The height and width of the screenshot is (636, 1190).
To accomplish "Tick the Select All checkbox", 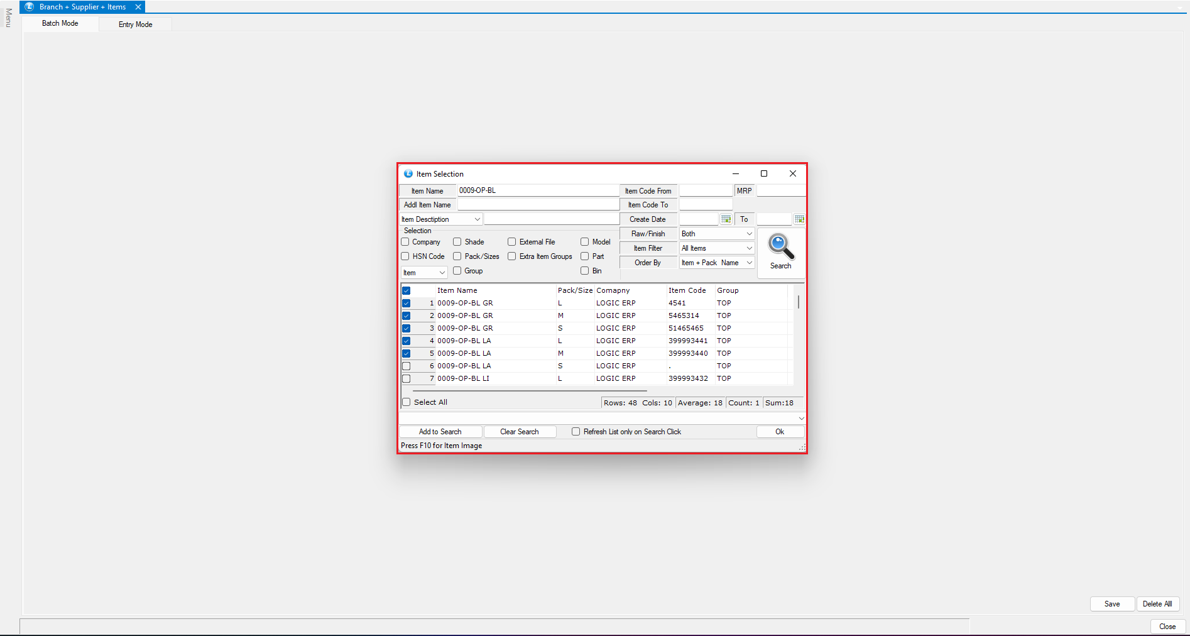I will (x=407, y=402).
